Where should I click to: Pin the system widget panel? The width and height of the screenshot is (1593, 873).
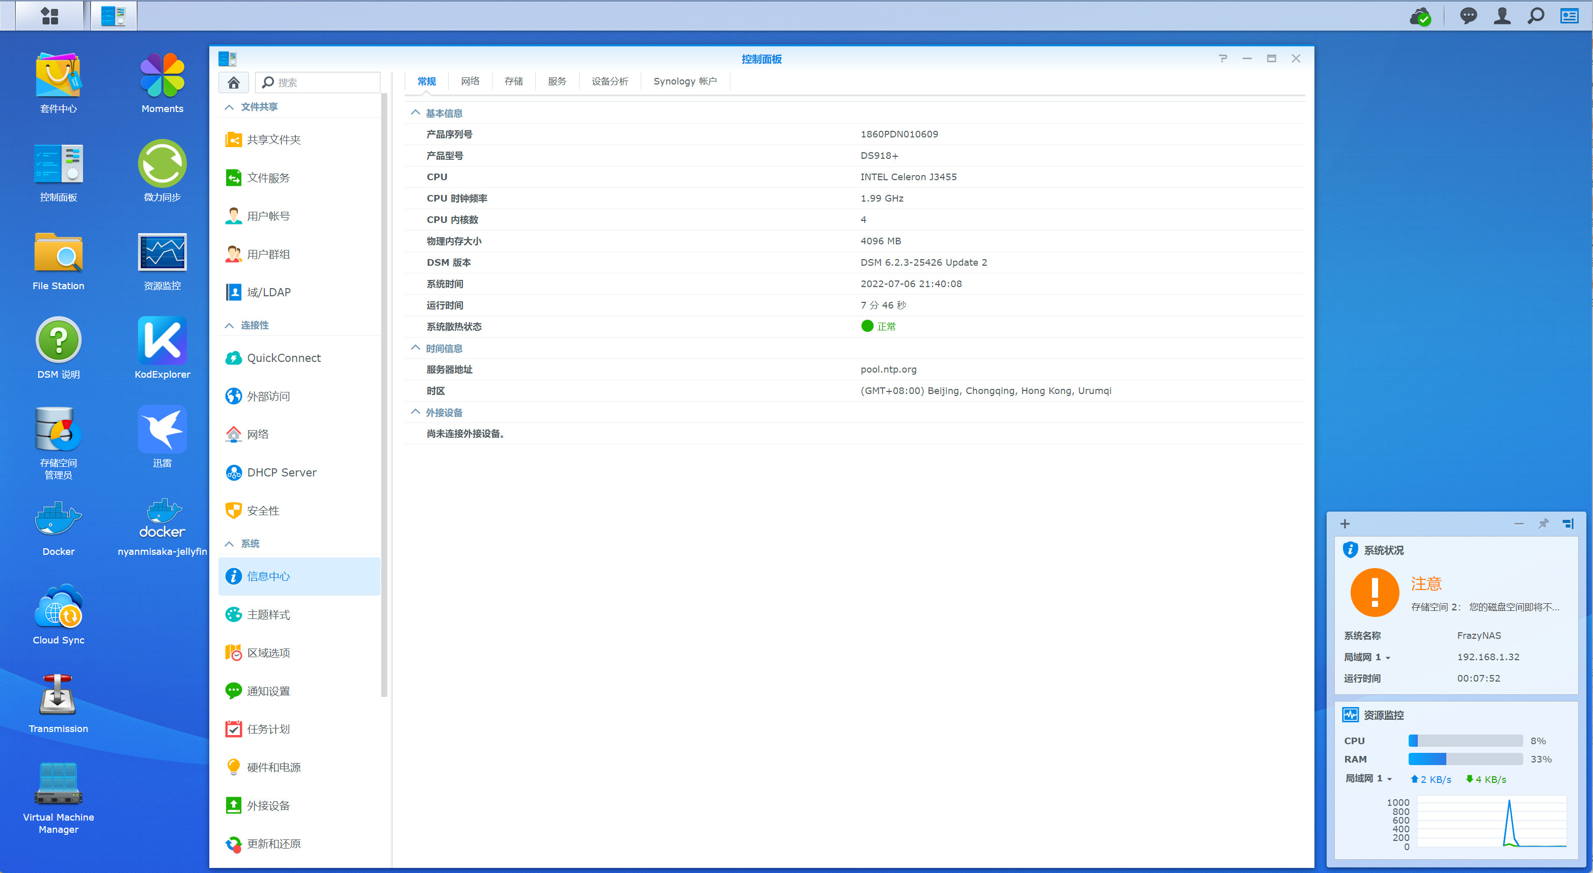click(x=1544, y=524)
